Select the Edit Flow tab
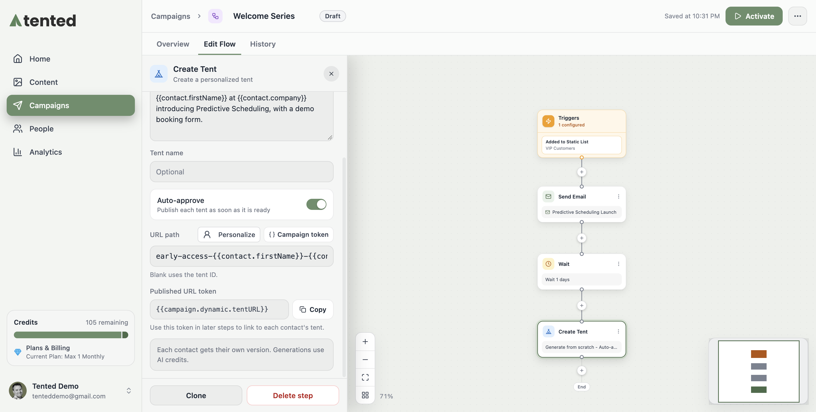The height and width of the screenshot is (412, 816). coord(220,44)
